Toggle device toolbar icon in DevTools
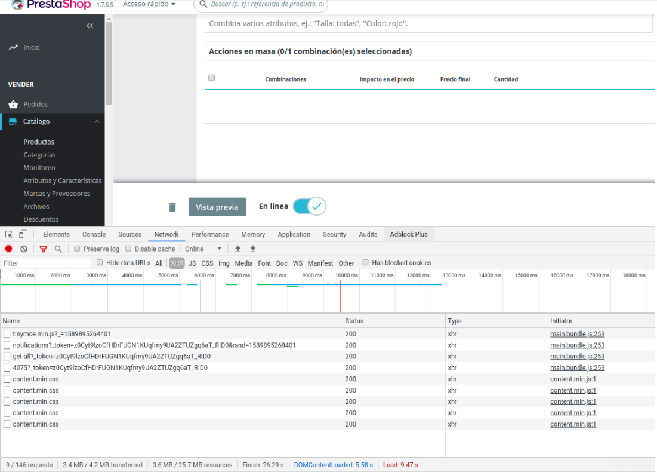This screenshot has height=472, width=657. pyautogui.click(x=23, y=235)
